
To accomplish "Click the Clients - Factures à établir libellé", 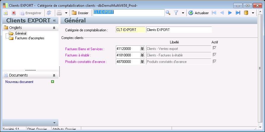I will 178,55.
